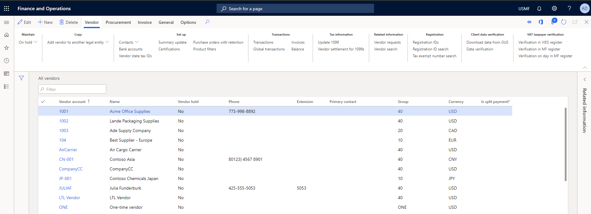Switch to General tab
Image resolution: width=591 pixels, height=214 pixels.
(166, 22)
